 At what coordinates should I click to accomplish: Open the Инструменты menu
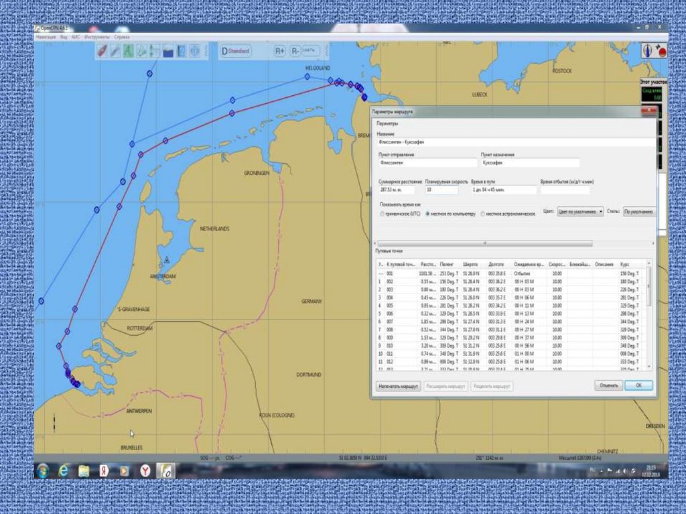(x=96, y=38)
